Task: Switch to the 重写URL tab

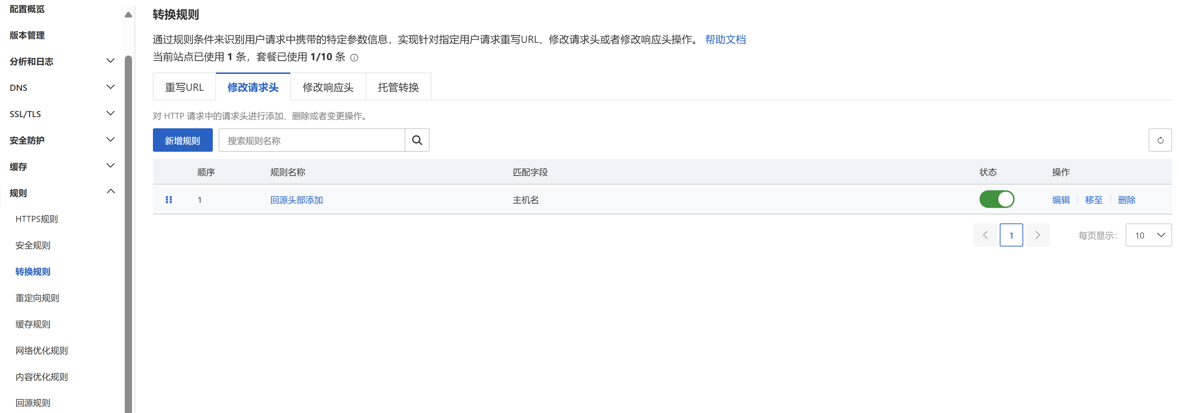Action: pos(184,87)
